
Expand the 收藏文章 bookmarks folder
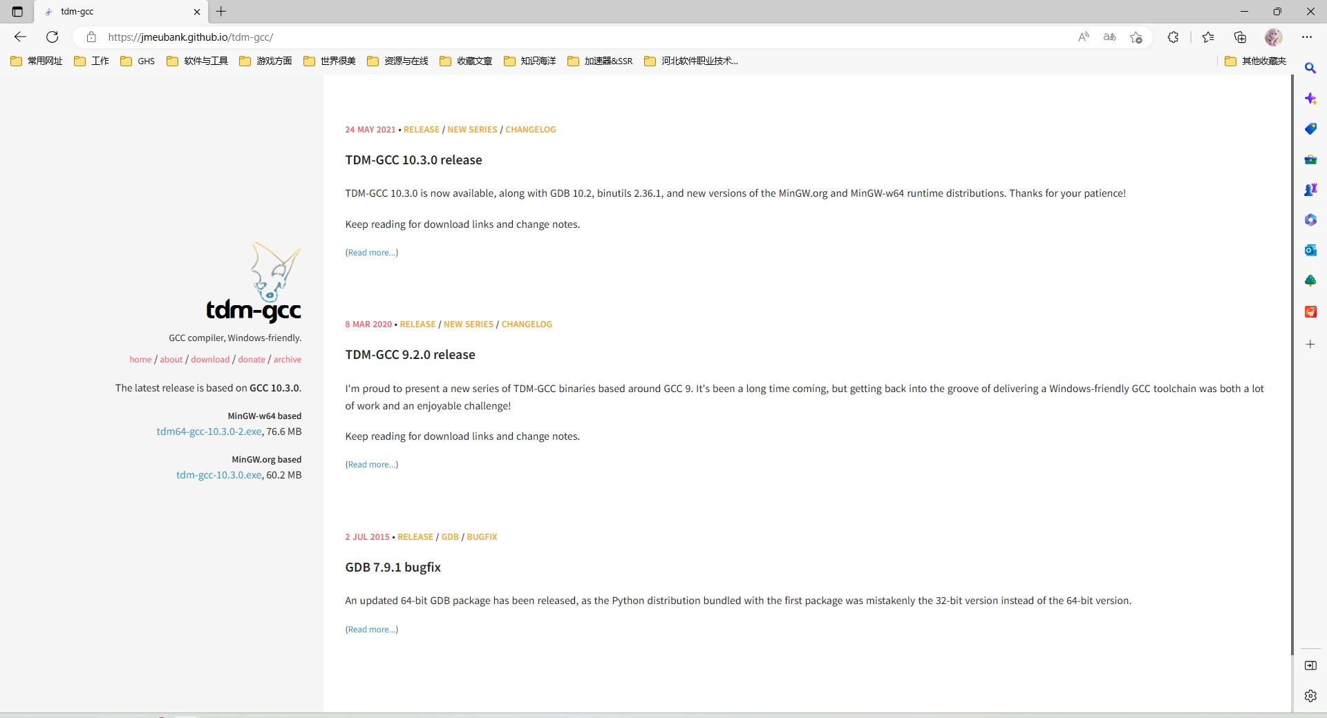point(467,61)
